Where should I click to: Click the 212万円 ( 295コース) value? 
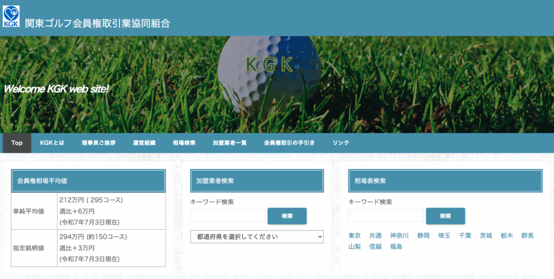91,200
